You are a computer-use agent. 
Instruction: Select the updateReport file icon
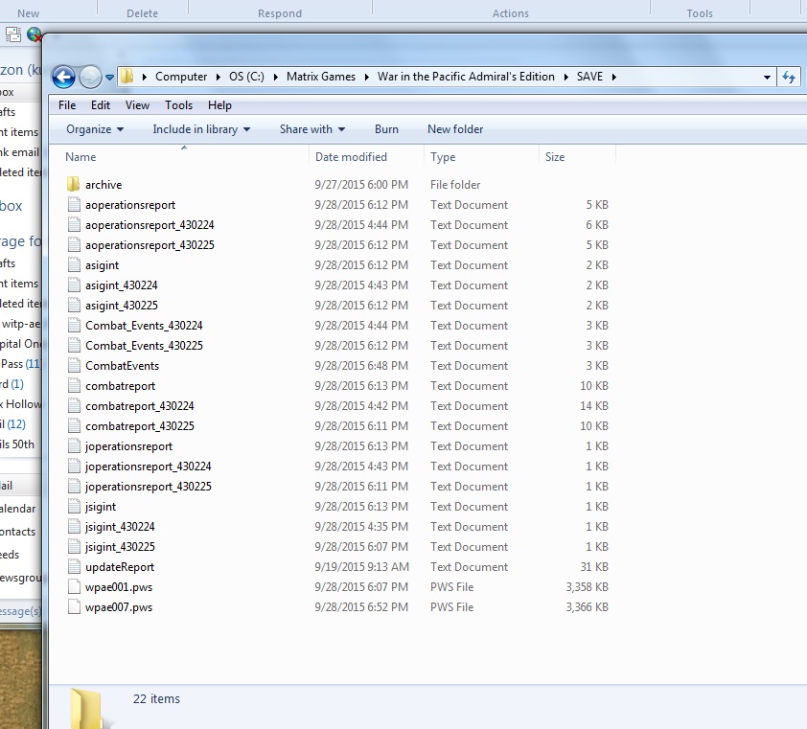pos(74,566)
